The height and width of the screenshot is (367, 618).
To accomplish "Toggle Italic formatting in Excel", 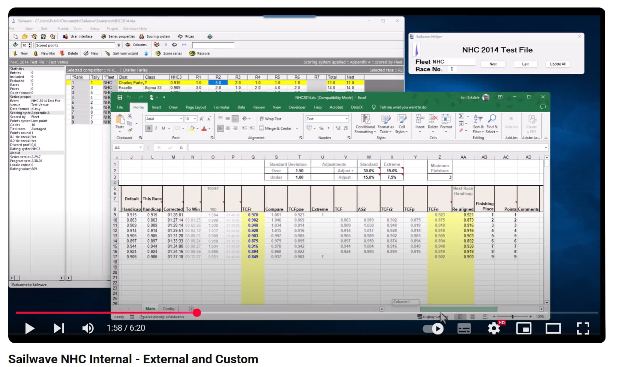I will tap(156, 128).
